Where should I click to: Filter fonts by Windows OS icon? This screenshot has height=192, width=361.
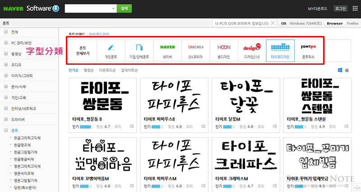pos(340,70)
